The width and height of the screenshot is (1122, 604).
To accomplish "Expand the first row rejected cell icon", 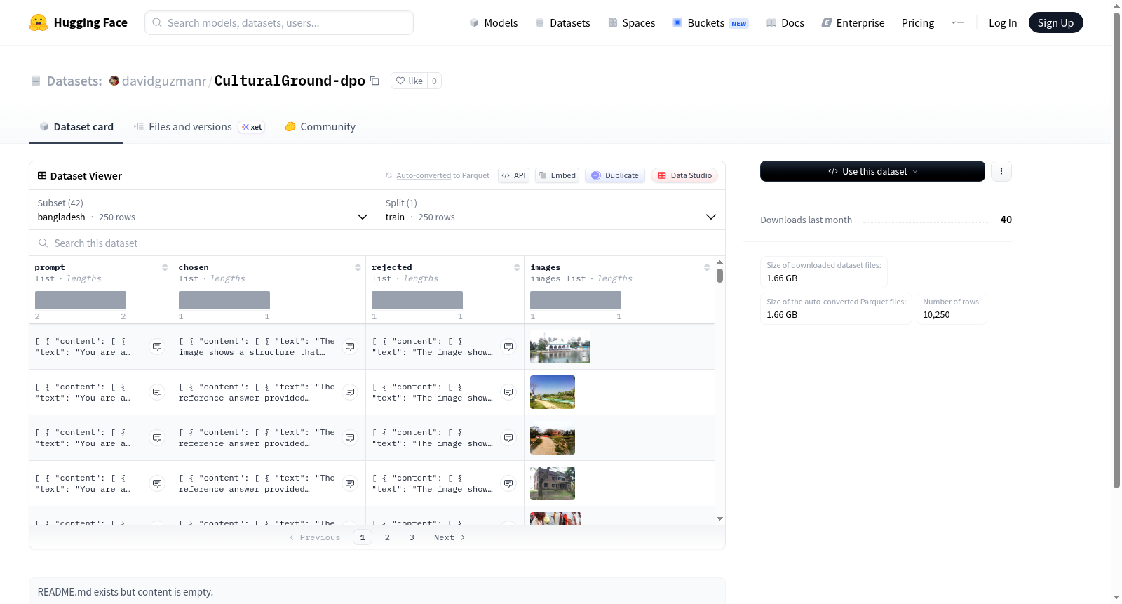I will click(508, 347).
